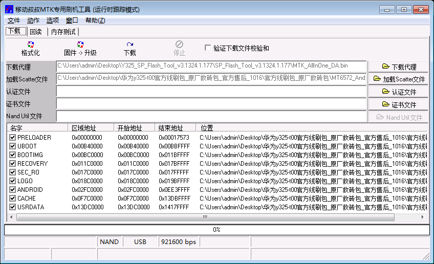Click the USB status bar cell
Screen dimensions: 434x264
(140, 242)
